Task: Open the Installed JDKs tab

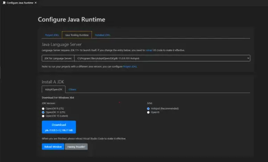Action: pyautogui.click(x=102, y=35)
